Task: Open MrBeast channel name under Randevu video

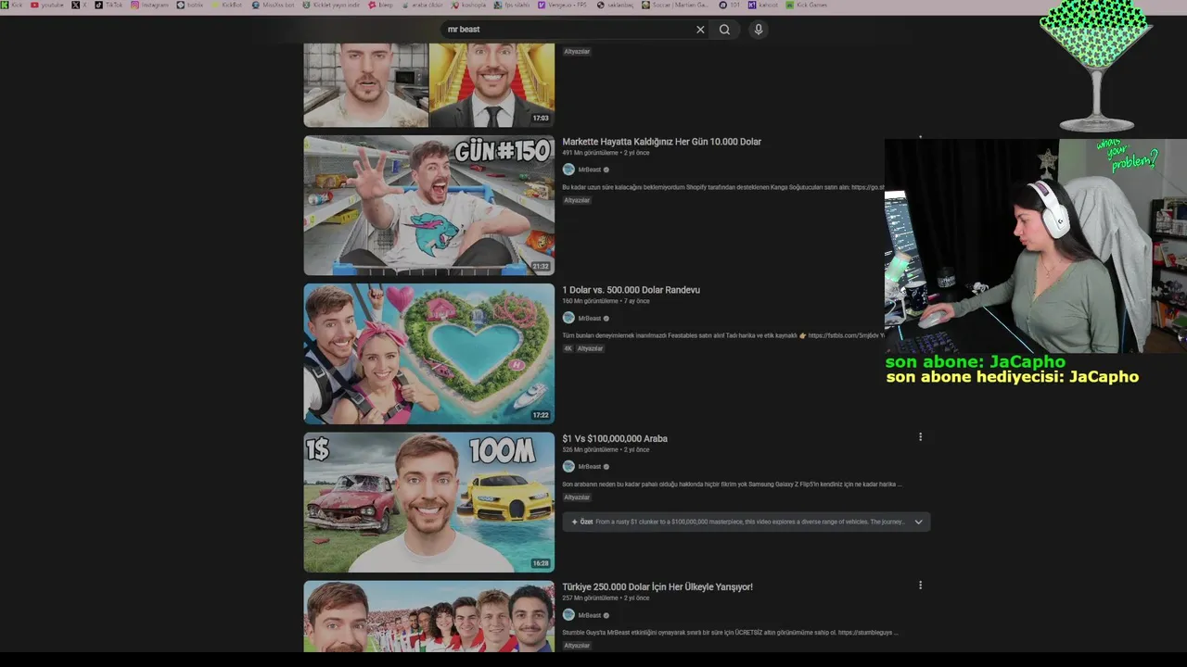Action: click(590, 318)
